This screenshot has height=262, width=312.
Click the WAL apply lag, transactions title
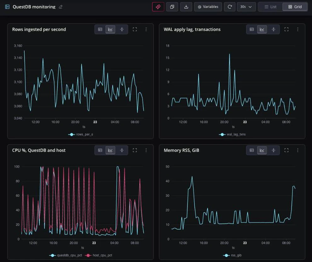coord(192,29)
